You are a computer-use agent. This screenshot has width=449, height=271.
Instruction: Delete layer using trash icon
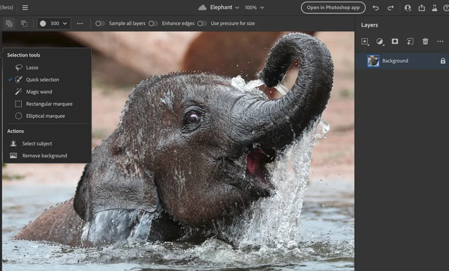coord(425,41)
